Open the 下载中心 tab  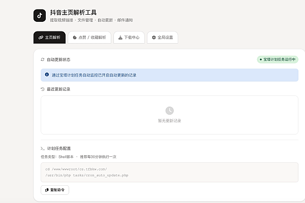[129, 38]
